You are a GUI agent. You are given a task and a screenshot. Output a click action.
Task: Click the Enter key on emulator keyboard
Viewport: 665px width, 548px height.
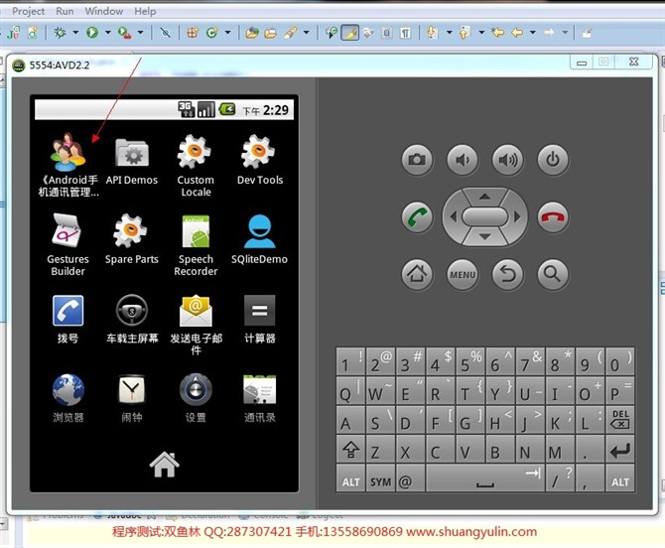pos(620,449)
